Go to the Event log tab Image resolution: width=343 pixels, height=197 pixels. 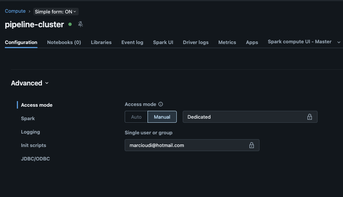click(x=132, y=43)
